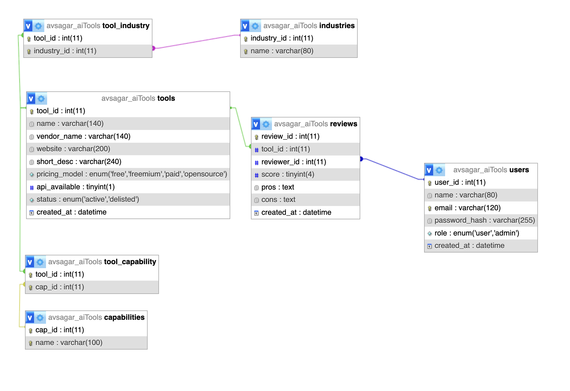Collapse industries table via V icon
Screen dimensions: 570x391
[x=245, y=26]
